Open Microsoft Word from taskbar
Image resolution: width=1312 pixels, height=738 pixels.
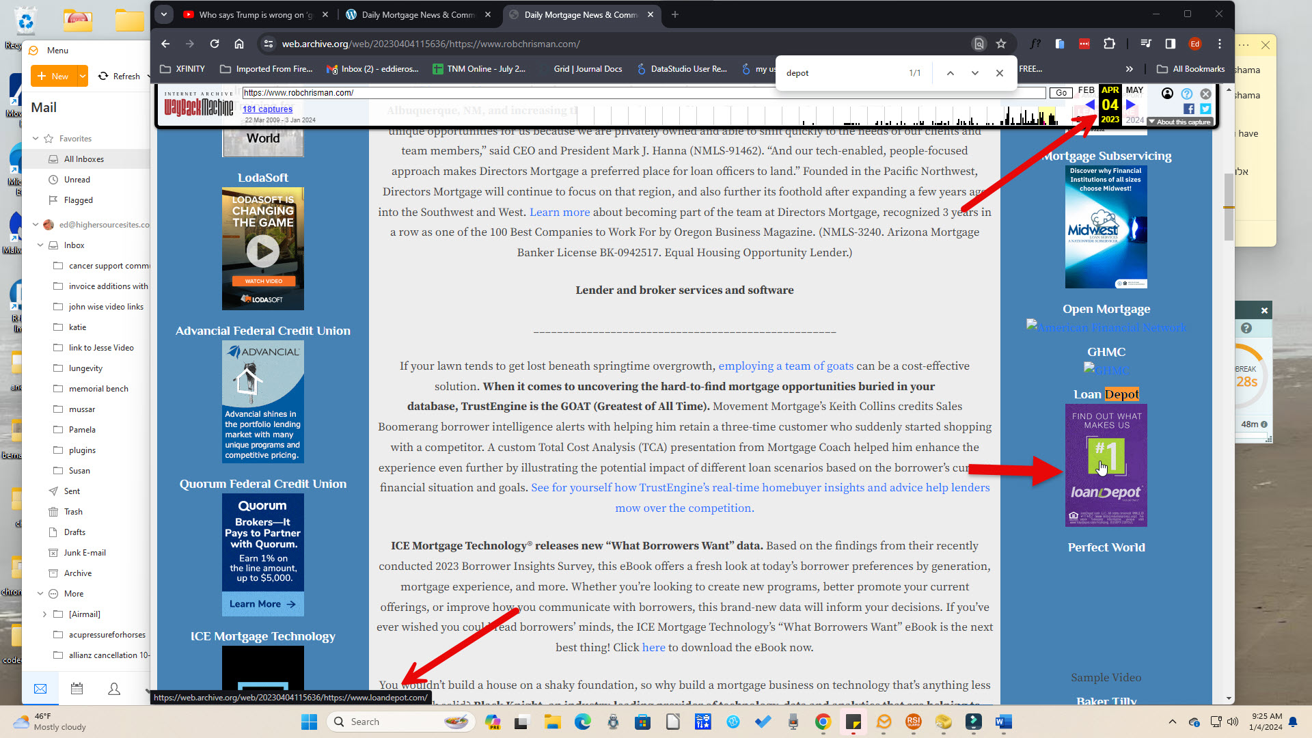[x=1004, y=722]
